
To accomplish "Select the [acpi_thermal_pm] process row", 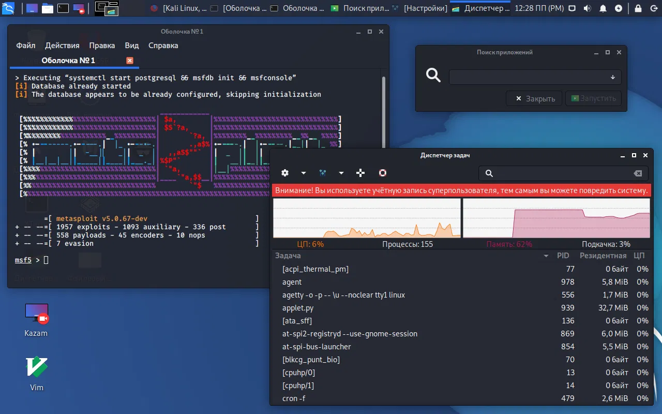I will 461,269.
